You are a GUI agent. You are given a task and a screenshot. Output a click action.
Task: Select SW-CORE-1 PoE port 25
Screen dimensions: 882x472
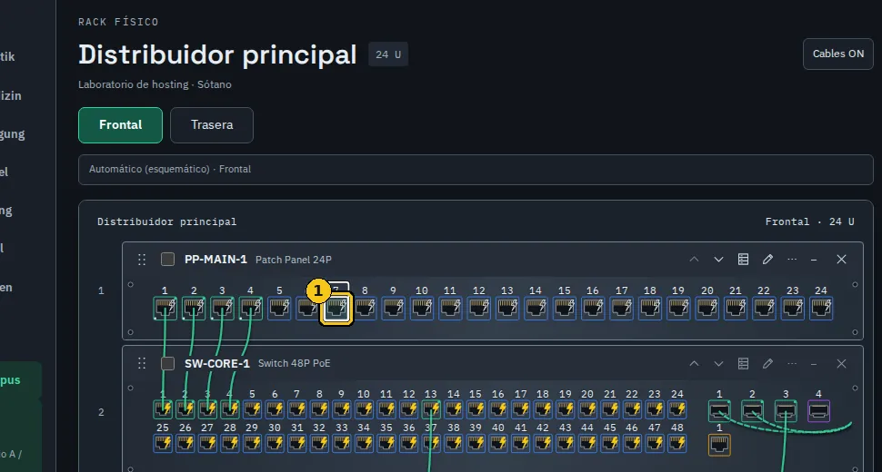(163, 443)
